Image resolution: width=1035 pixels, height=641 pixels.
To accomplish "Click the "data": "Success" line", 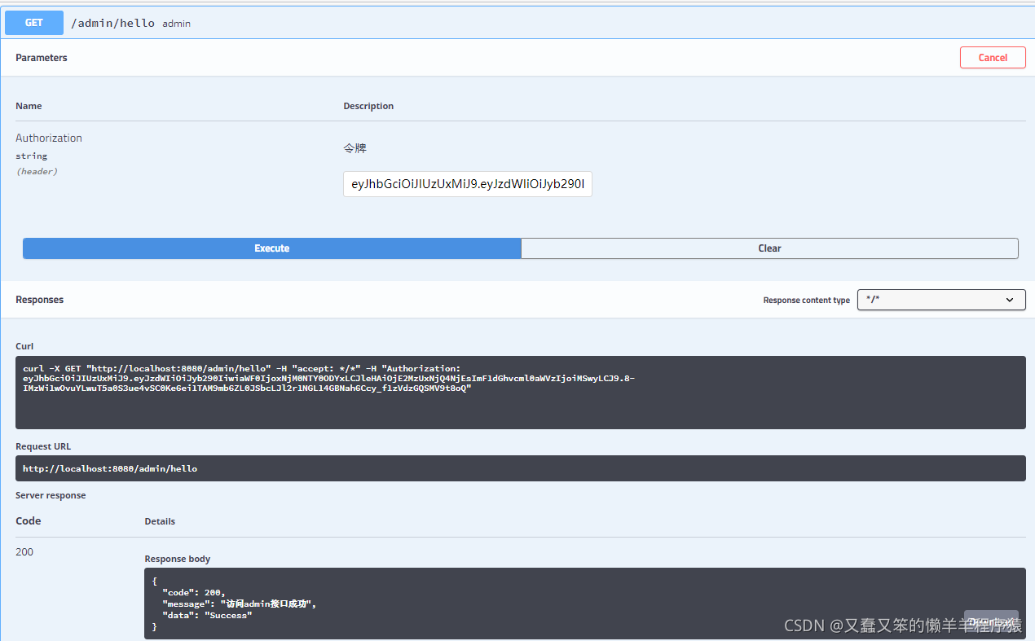I will tap(207, 616).
